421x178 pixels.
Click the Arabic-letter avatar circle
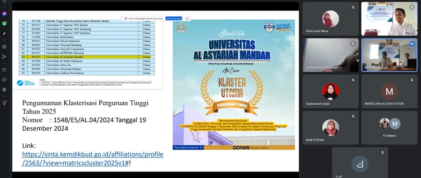(x=360, y=164)
